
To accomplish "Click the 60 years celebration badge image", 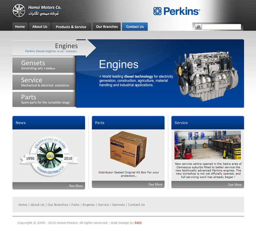I will point(49,156).
